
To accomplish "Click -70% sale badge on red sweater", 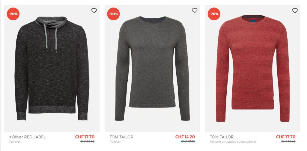I will pos(214,14).
